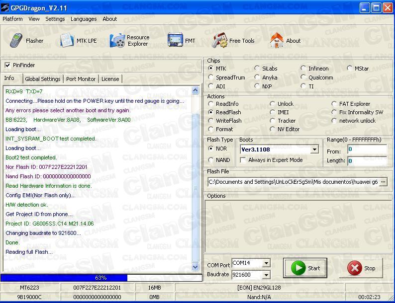Click the '00:02:23' elapsed time in status bar
The width and height of the screenshot is (395, 303).
pyautogui.click(x=369, y=297)
